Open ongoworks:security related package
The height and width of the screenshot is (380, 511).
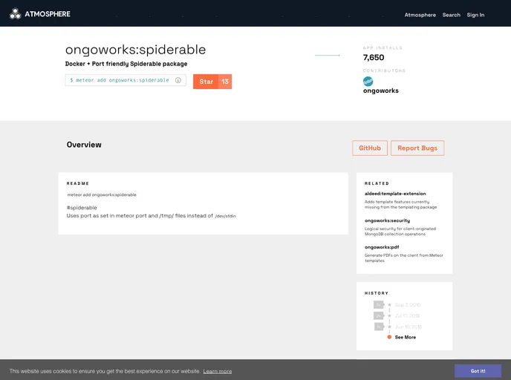pos(387,220)
